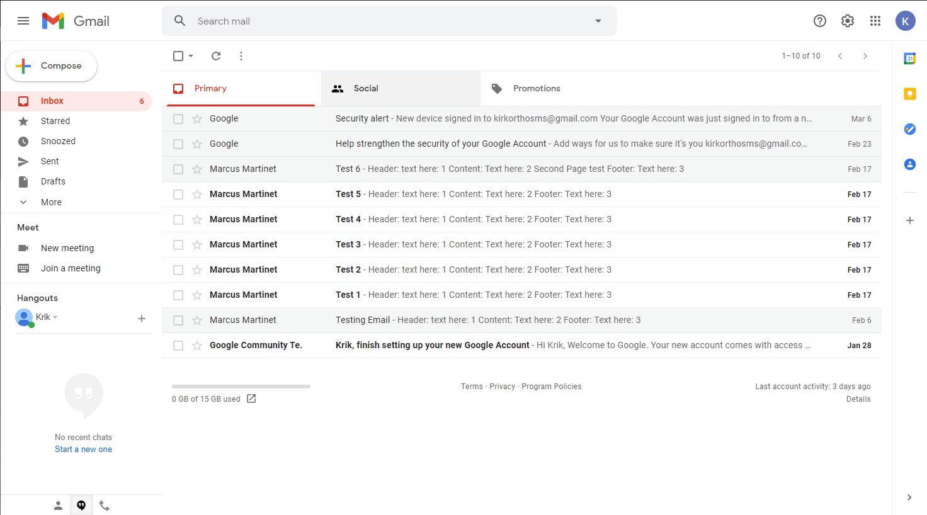Switch to the Promotions tab

coord(536,89)
